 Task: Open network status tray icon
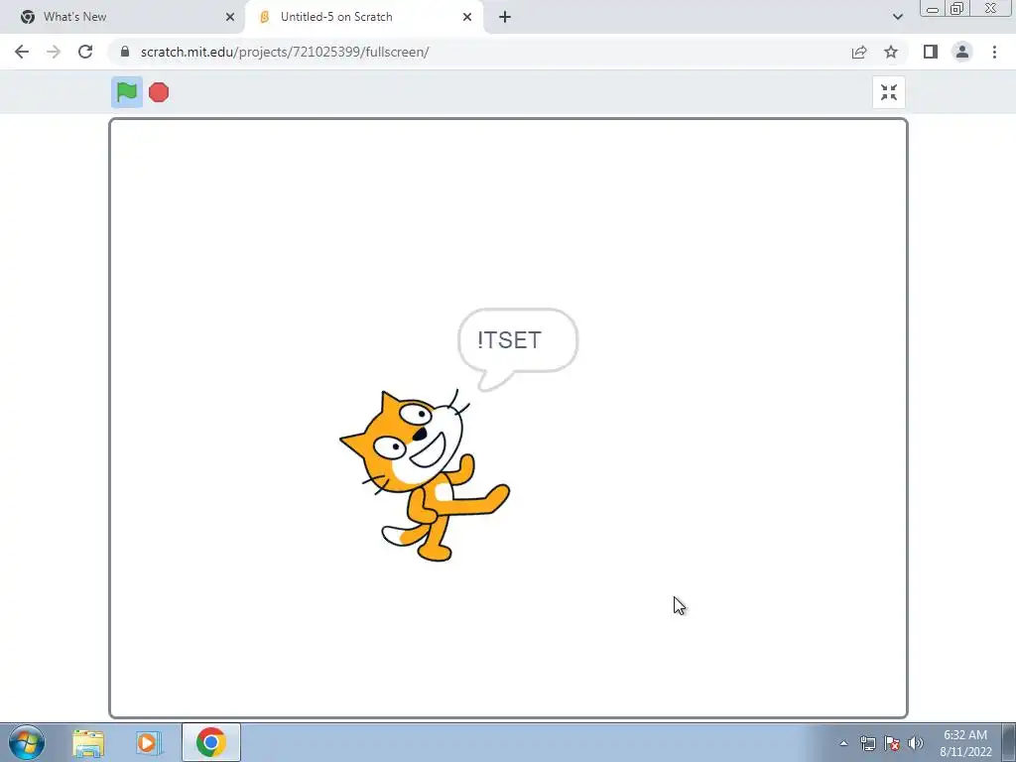click(x=867, y=743)
